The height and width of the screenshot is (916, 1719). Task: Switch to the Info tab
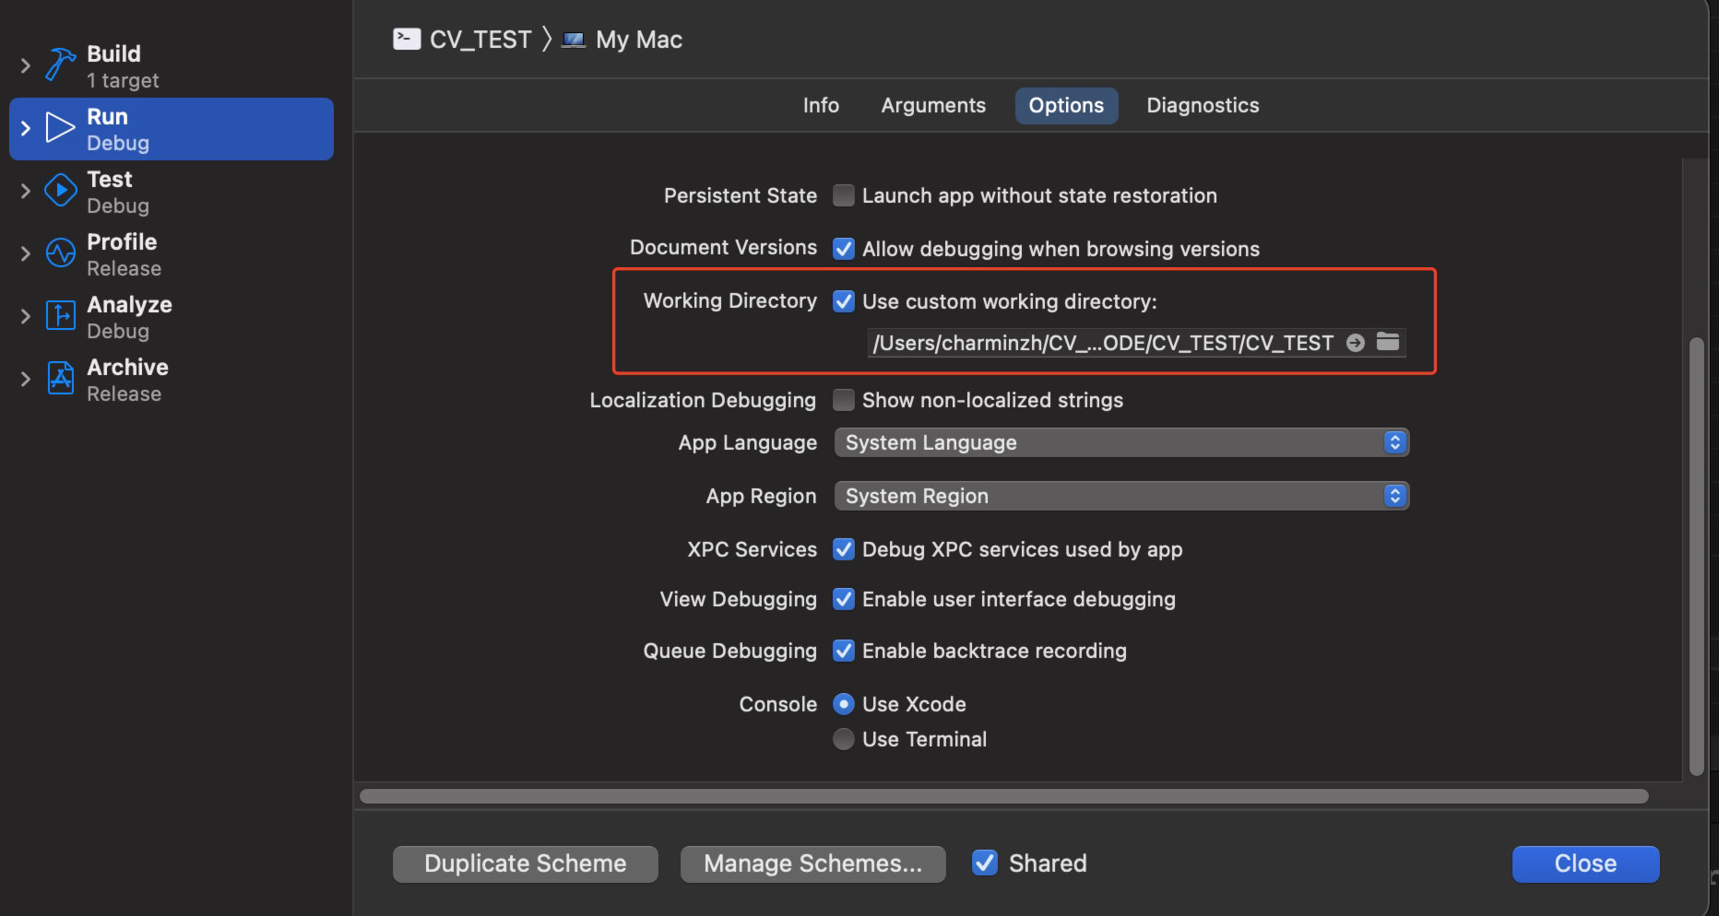pos(821,105)
